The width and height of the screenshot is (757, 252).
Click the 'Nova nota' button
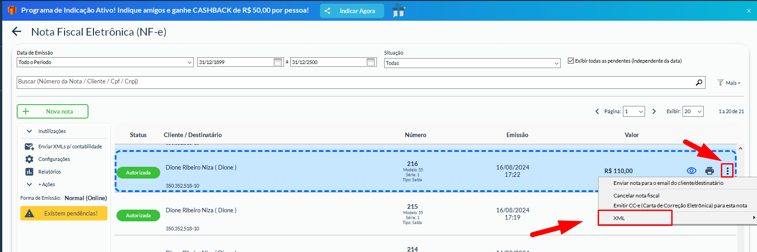[52, 111]
